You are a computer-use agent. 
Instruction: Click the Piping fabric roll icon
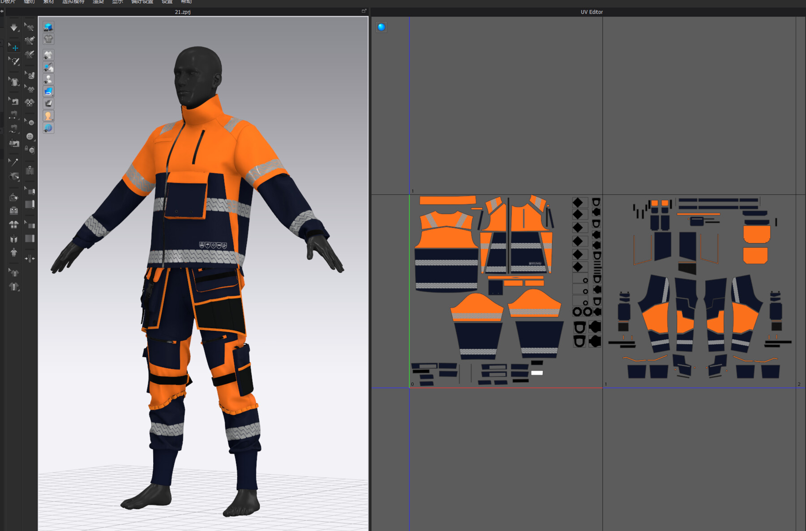(30, 205)
